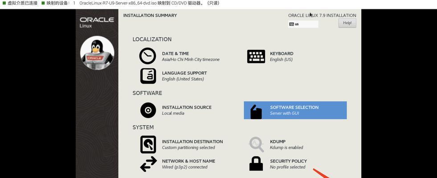Click 'Custom partitioning selected' text

coord(188,148)
